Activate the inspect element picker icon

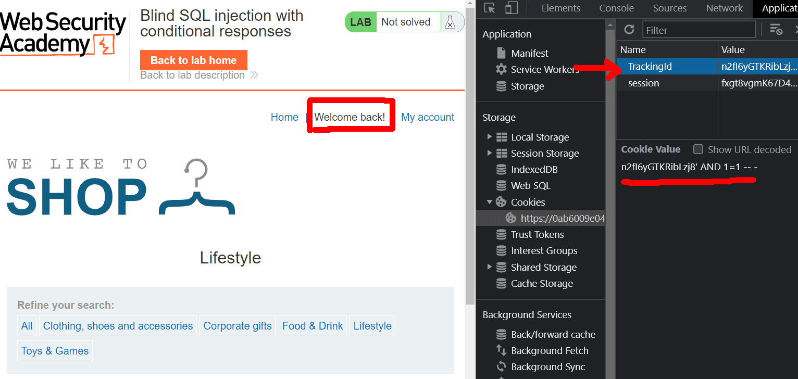point(489,8)
